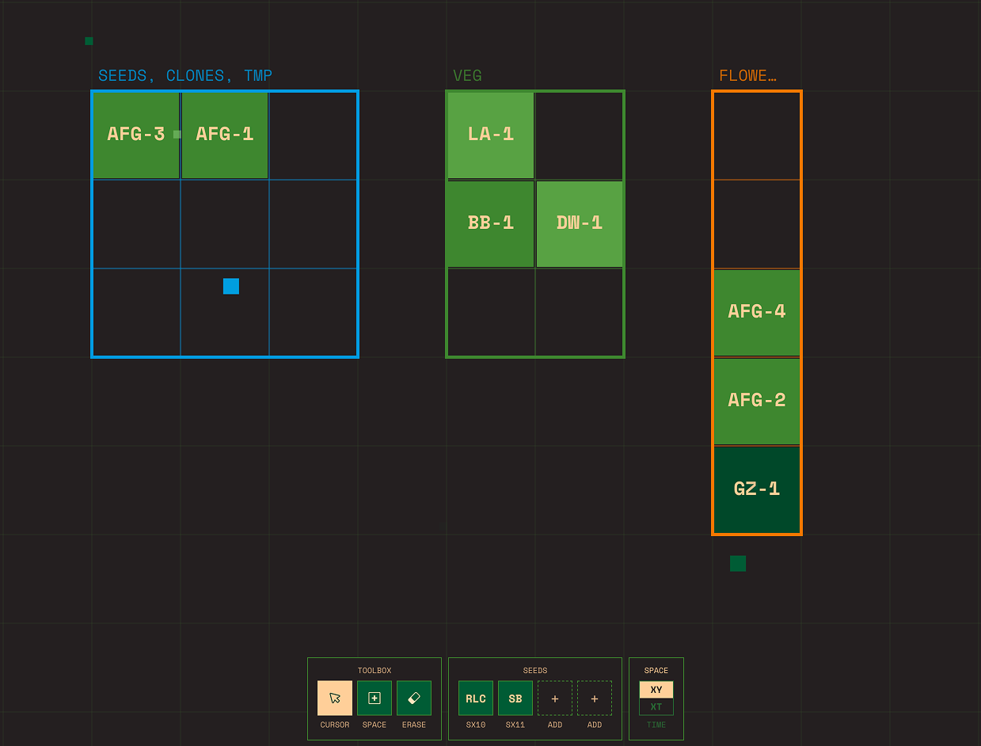The width and height of the screenshot is (981, 746).
Task: Select the GZ-1 cell in flower zone
Action: tap(756, 489)
